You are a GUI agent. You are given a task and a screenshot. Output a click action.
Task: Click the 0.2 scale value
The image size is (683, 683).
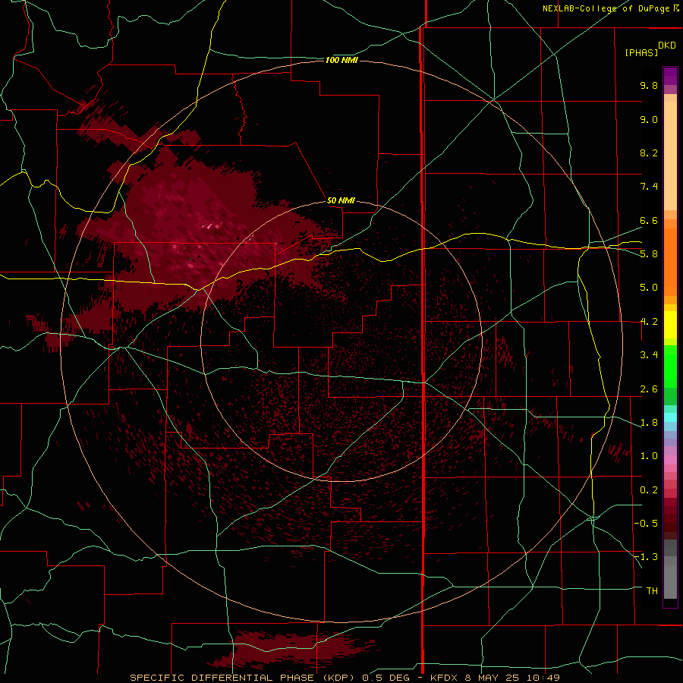tap(649, 490)
